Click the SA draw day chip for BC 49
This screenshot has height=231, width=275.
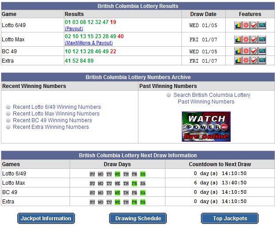(x=143, y=193)
